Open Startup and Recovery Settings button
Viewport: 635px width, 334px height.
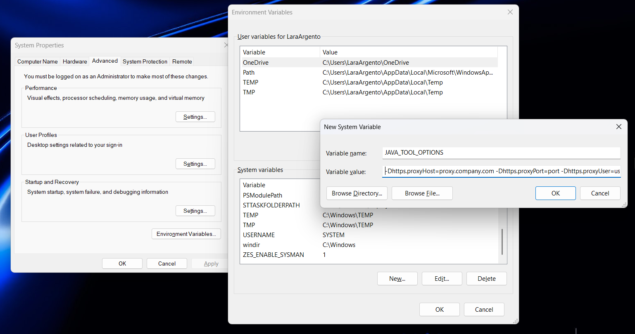195,211
